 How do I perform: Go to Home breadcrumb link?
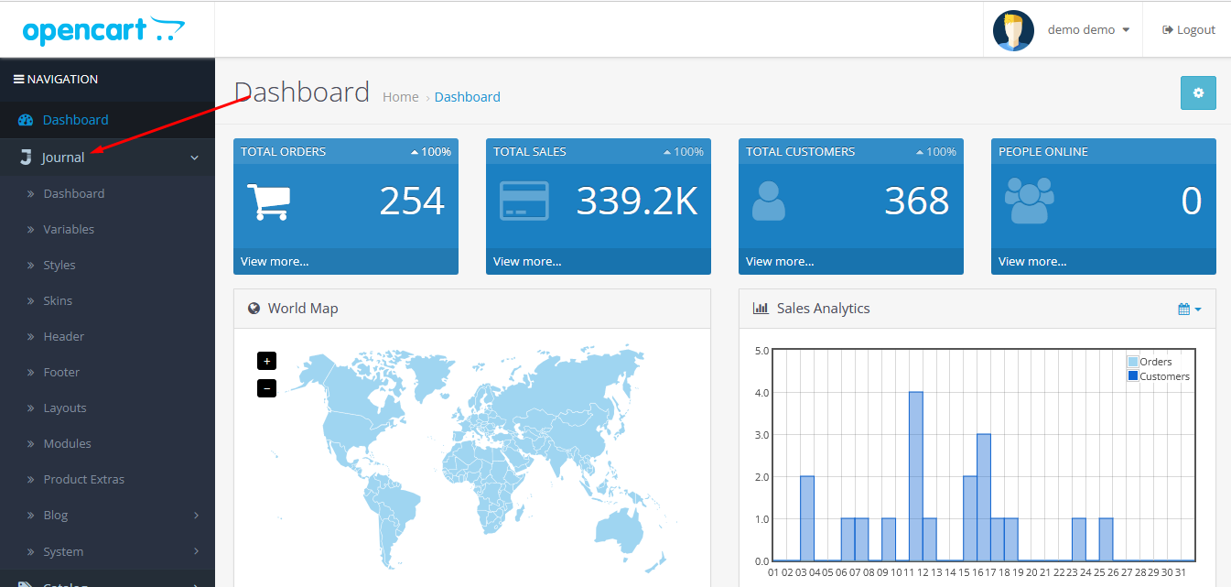click(x=400, y=97)
